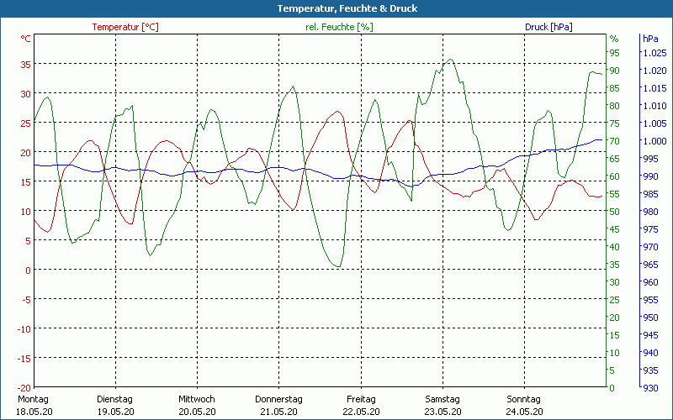Select the 'Freitag 22.05.20' date label
673x420 pixels.
pos(361,405)
